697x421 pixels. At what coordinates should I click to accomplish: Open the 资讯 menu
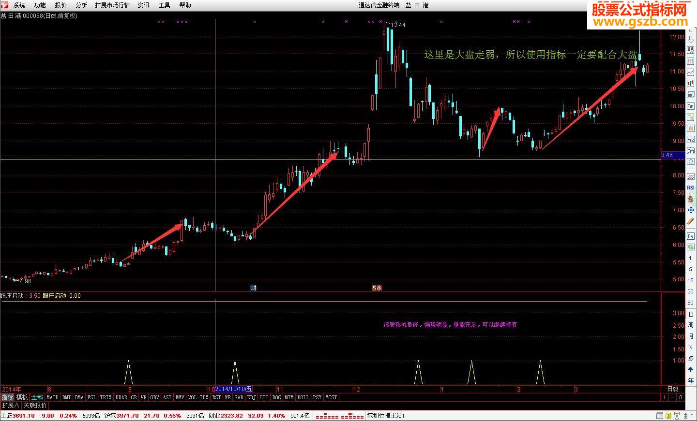(143, 5)
